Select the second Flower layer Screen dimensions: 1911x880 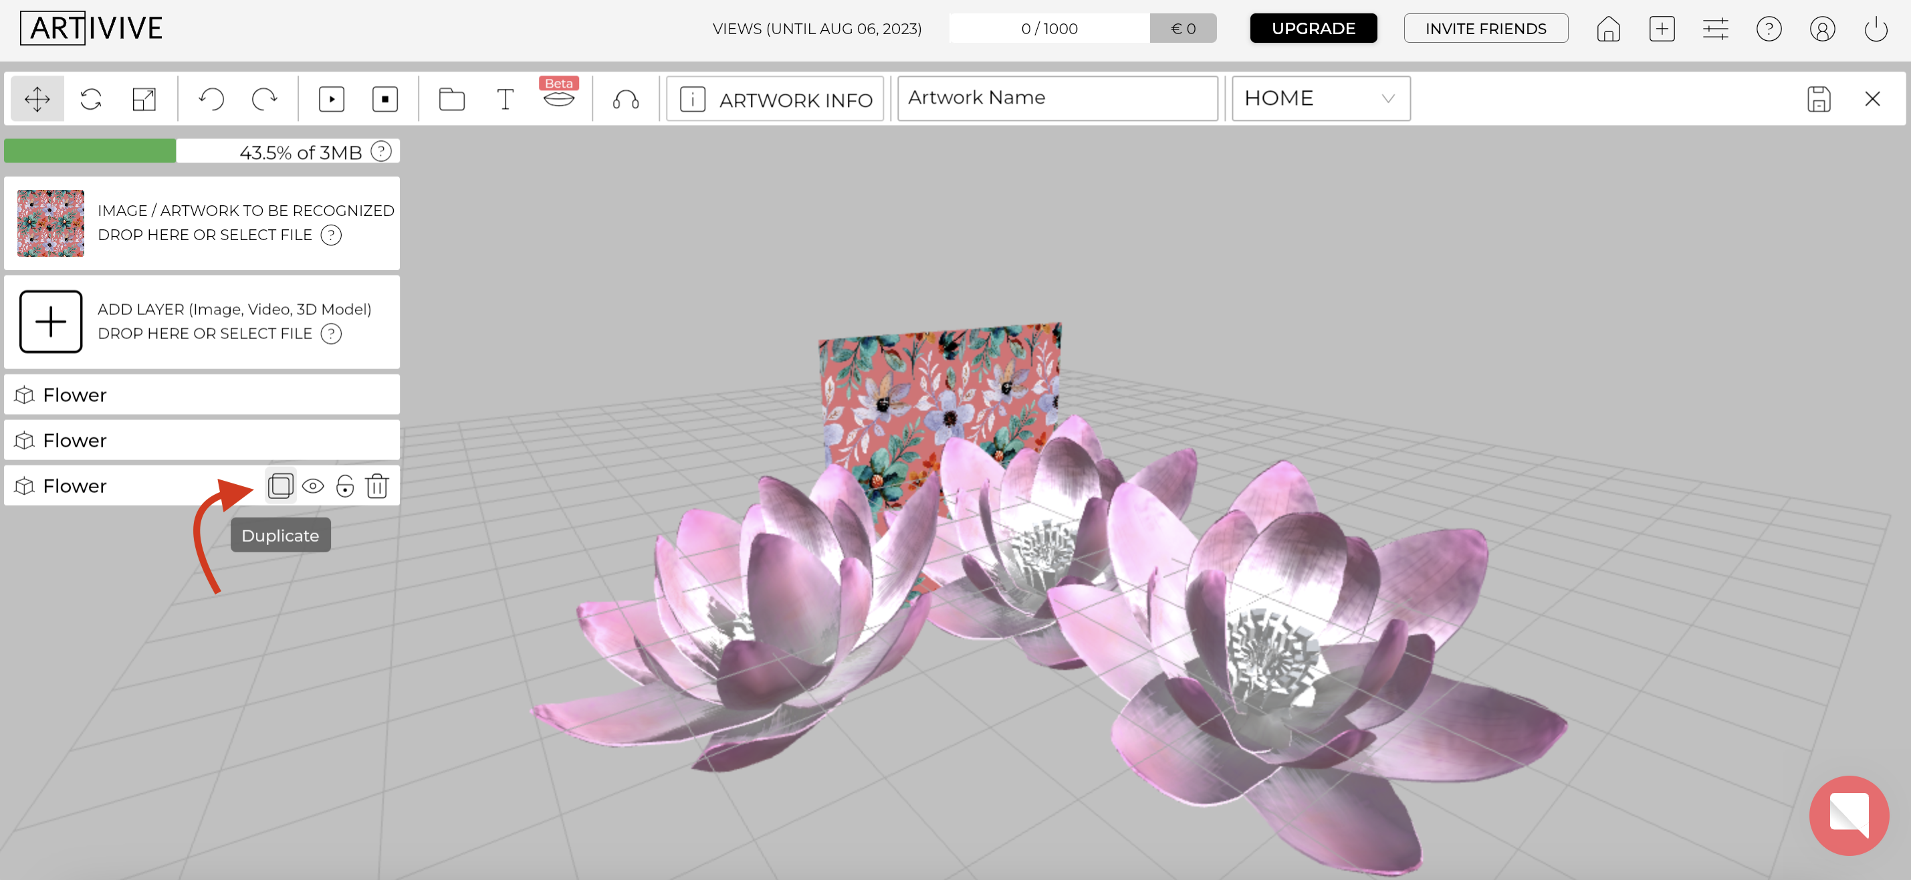pyautogui.click(x=202, y=440)
